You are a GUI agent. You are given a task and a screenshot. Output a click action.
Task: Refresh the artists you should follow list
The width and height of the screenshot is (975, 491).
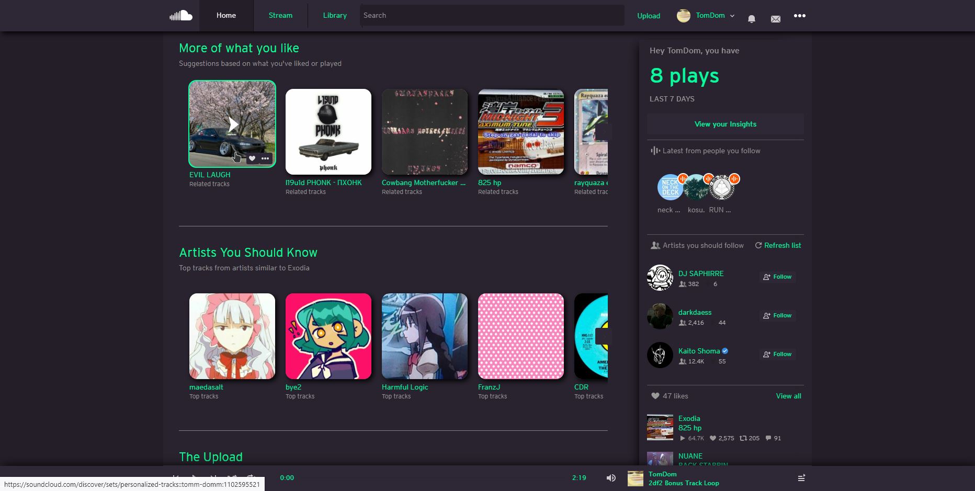point(778,245)
